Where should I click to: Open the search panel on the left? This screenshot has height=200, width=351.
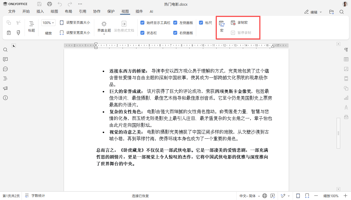[x=5, y=50]
